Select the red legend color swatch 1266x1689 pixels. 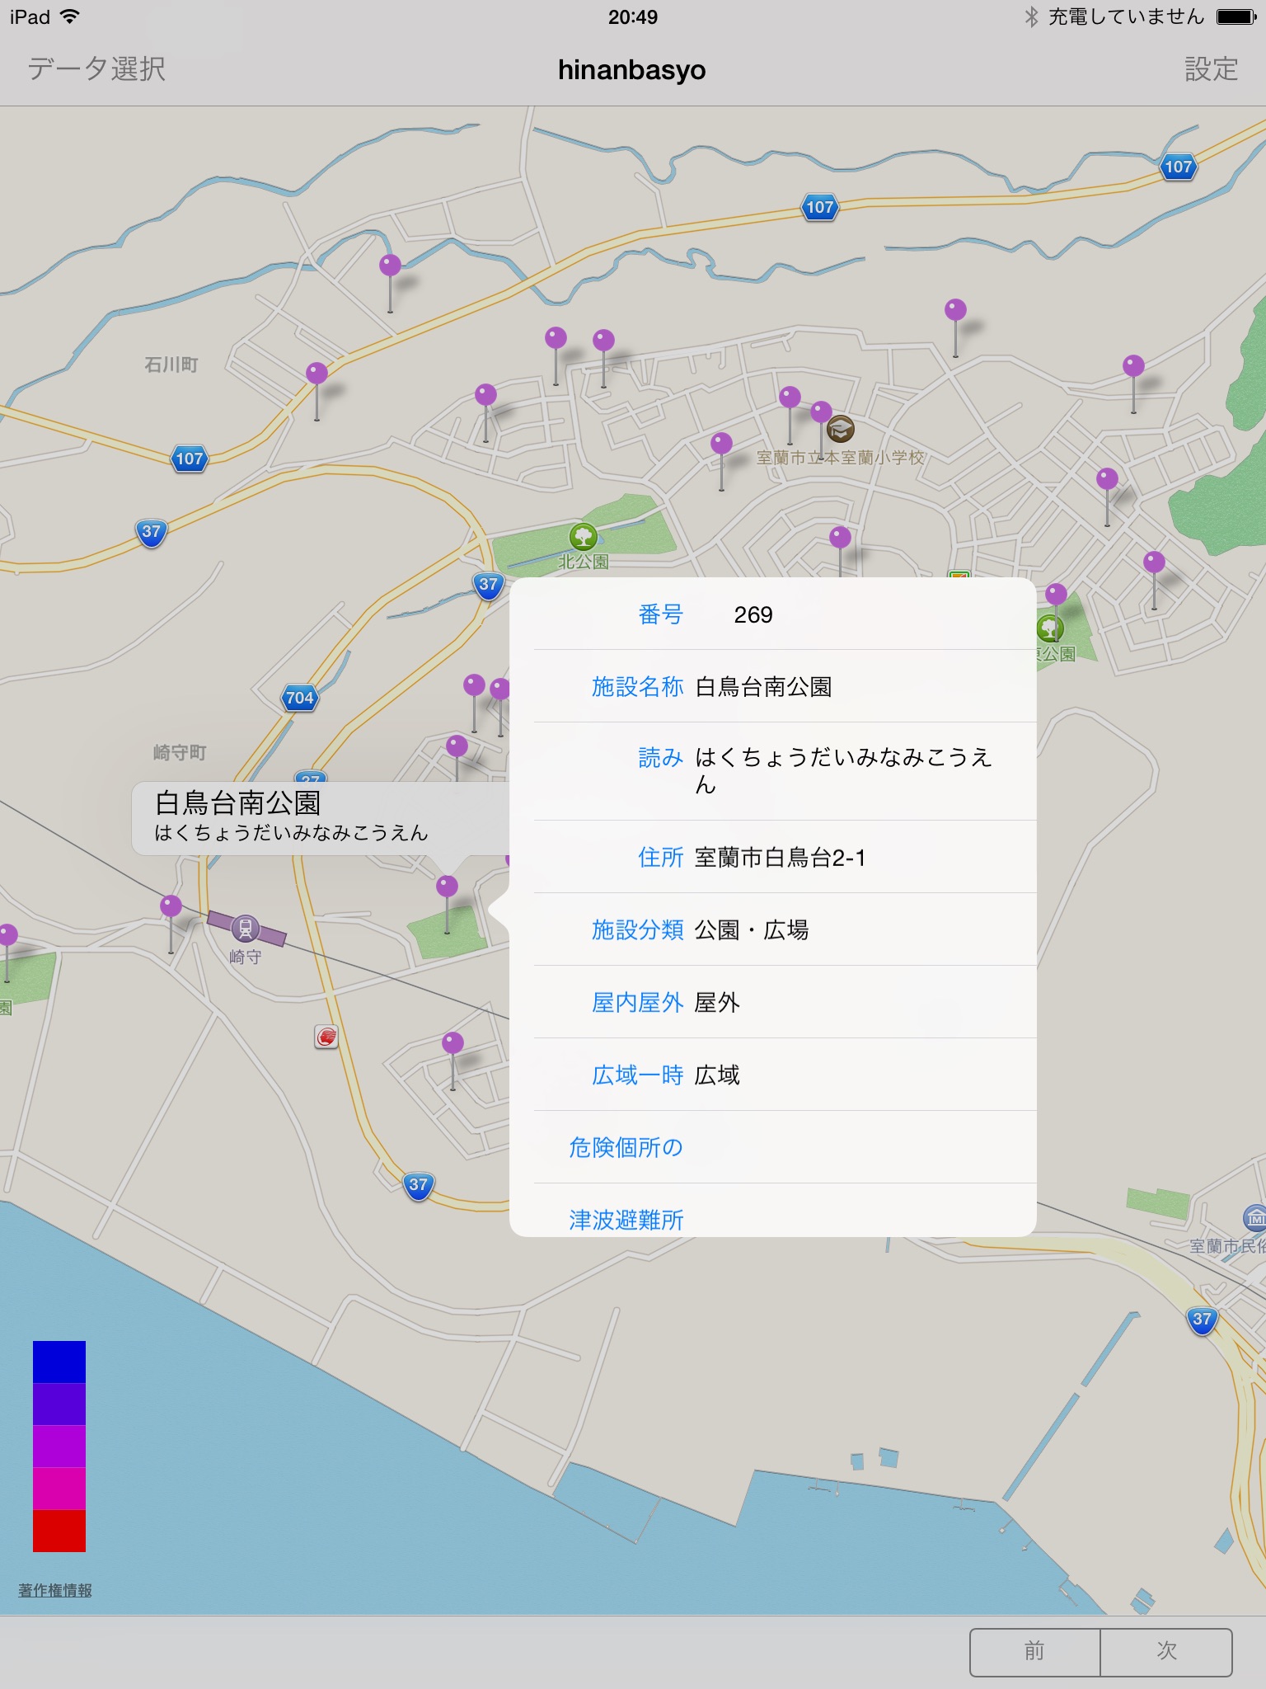coord(59,1531)
